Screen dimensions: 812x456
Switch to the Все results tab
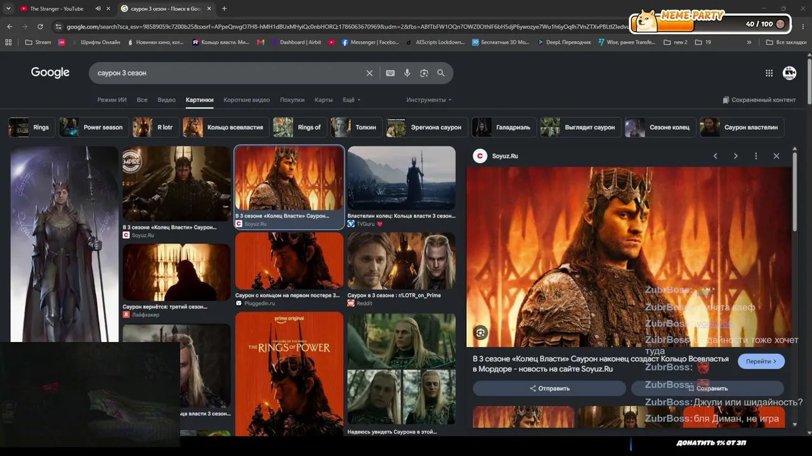point(142,100)
